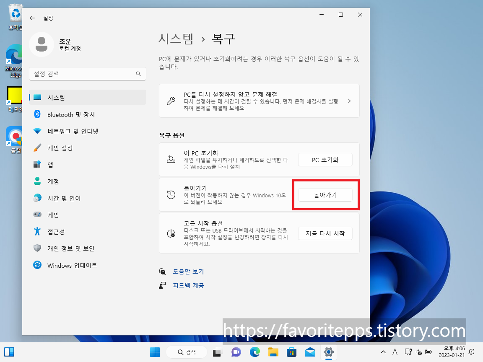Click the 도움말 보기 help icon
Screen dimensions: 483x362
click(x=162, y=271)
